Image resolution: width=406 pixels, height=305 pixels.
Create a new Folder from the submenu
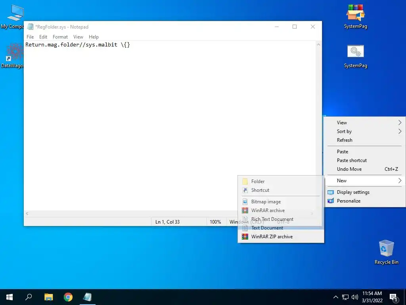click(281, 181)
